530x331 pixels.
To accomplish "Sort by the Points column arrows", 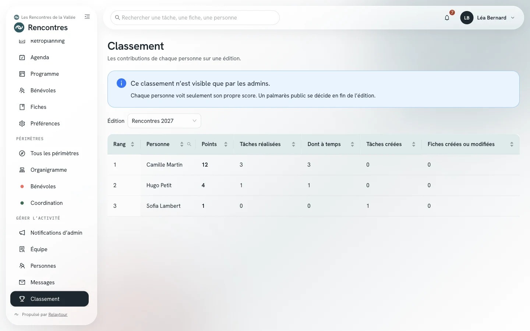I will (x=226, y=144).
